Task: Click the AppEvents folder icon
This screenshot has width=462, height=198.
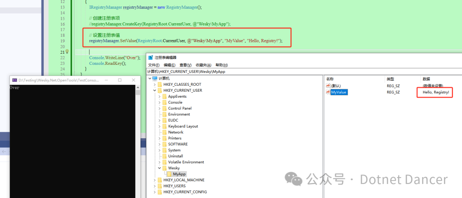Action: click(164, 96)
